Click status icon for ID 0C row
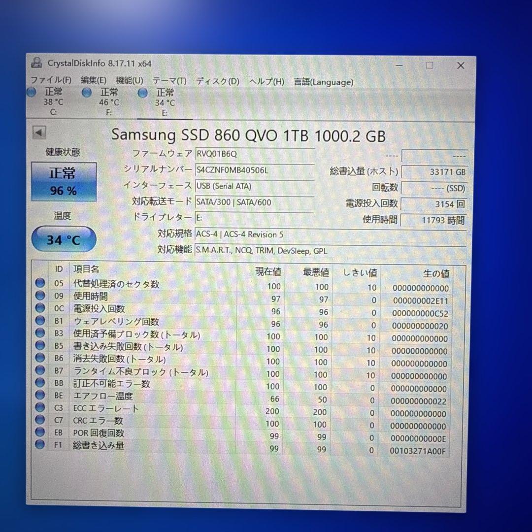This screenshot has height=532, width=532. pyautogui.click(x=40, y=308)
